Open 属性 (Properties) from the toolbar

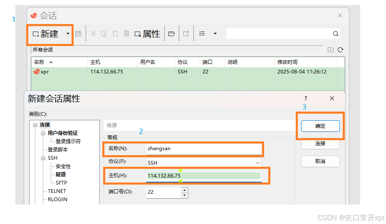point(147,34)
